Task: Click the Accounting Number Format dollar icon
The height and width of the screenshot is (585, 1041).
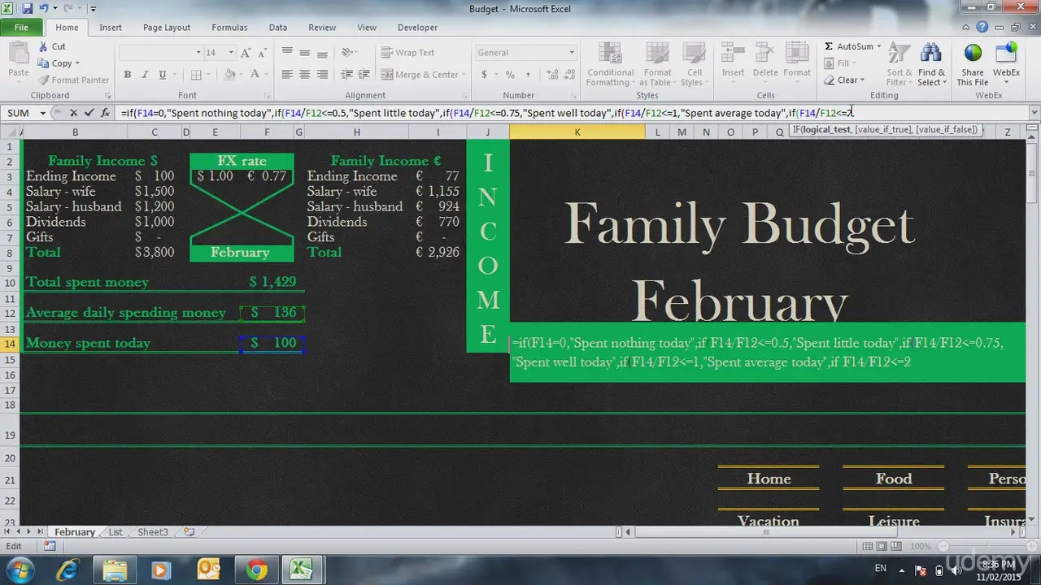Action: pyautogui.click(x=484, y=75)
